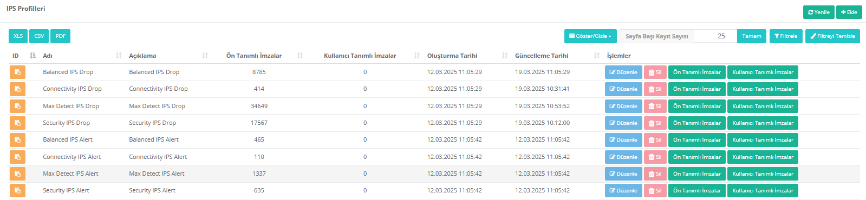Add a new IPS profile with Ekle
Viewport: 866px width, 200px height.
(x=849, y=12)
